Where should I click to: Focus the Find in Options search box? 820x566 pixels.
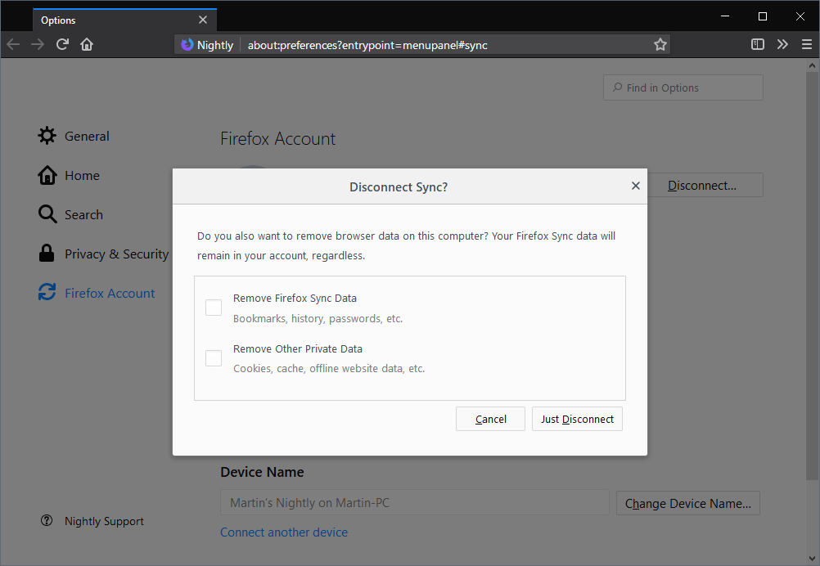click(x=683, y=88)
